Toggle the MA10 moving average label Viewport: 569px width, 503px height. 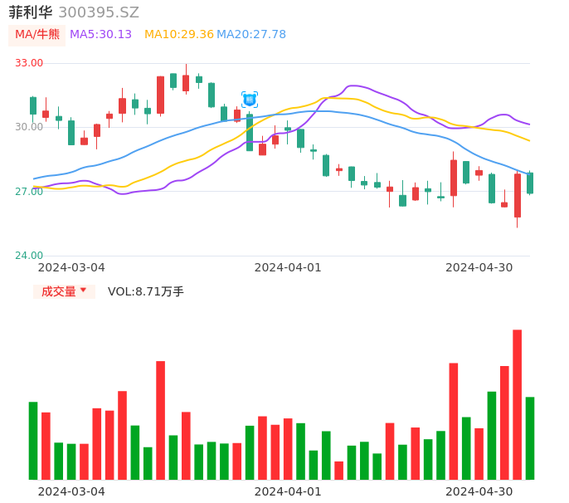pyautogui.click(x=178, y=35)
